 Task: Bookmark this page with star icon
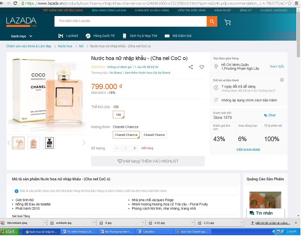(x=289, y=3)
